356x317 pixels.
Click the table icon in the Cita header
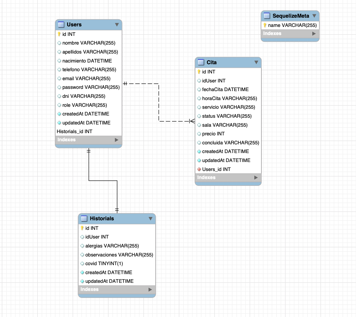point(201,63)
